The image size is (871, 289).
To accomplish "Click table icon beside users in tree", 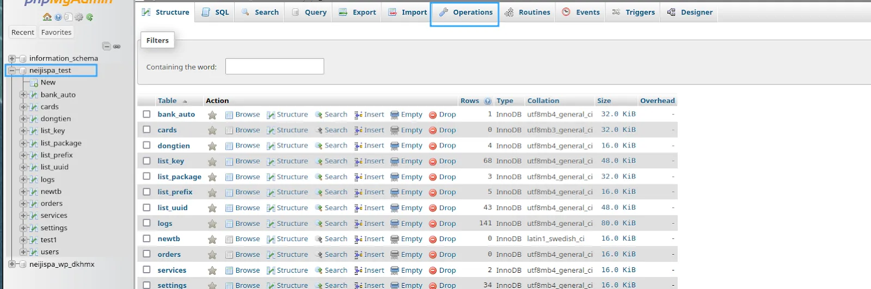I will click(x=34, y=252).
